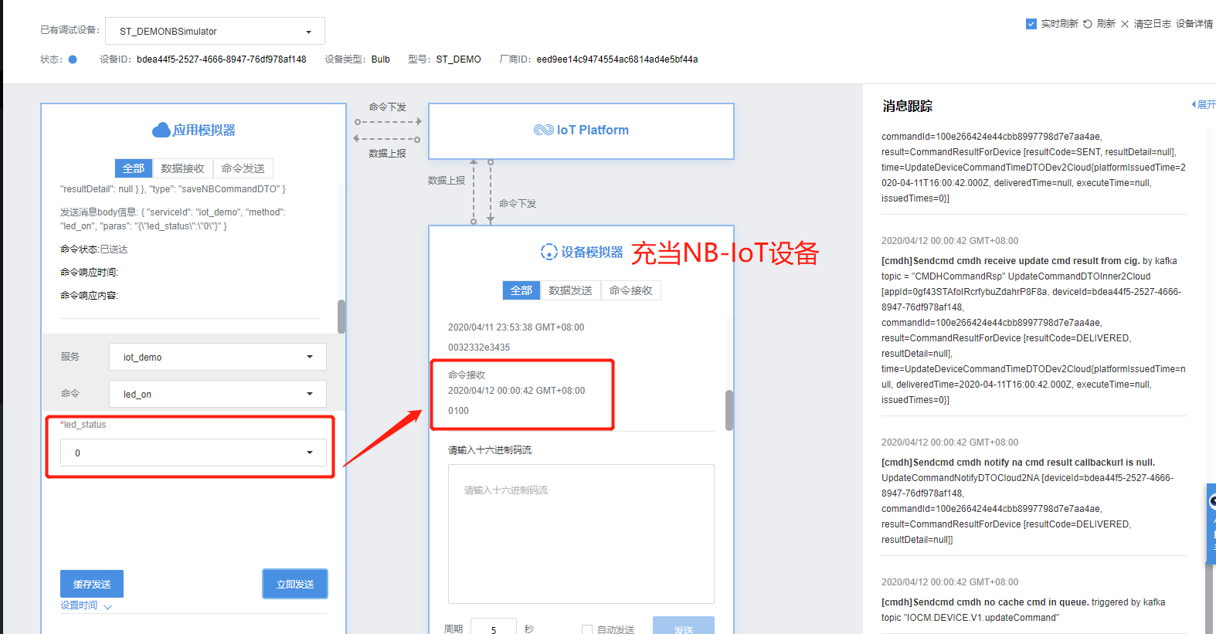Screen dimensions: 1216x634
Task: Click the 清空日志 clear log link
Action: [1152, 24]
